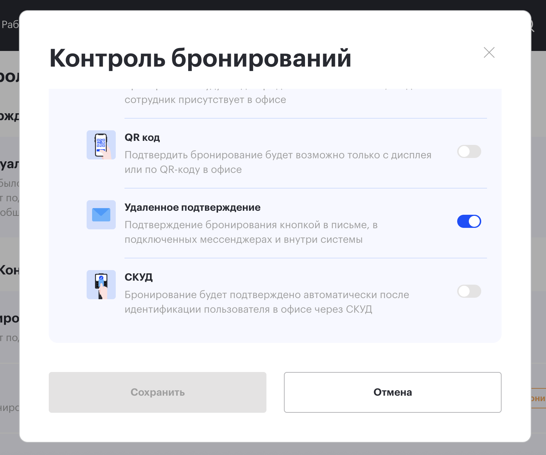The width and height of the screenshot is (546, 455).
Task: Click the partially hidden search icon
Action: tap(533, 25)
